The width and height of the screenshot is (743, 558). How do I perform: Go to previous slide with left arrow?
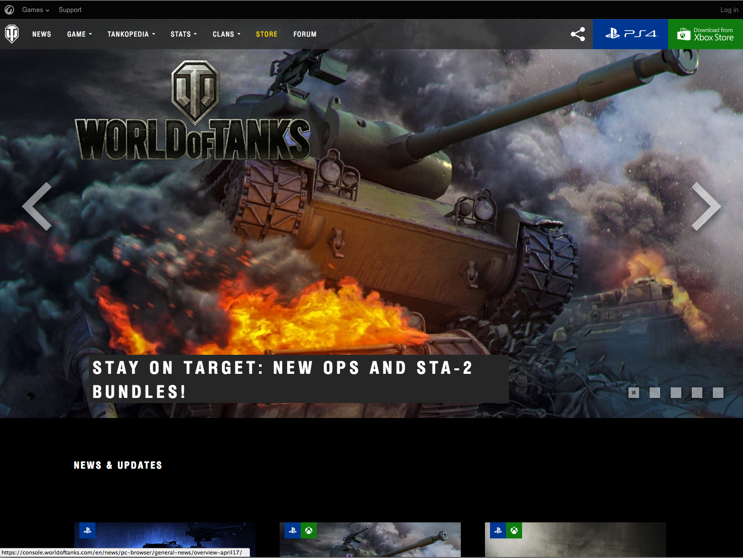tap(37, 206)
